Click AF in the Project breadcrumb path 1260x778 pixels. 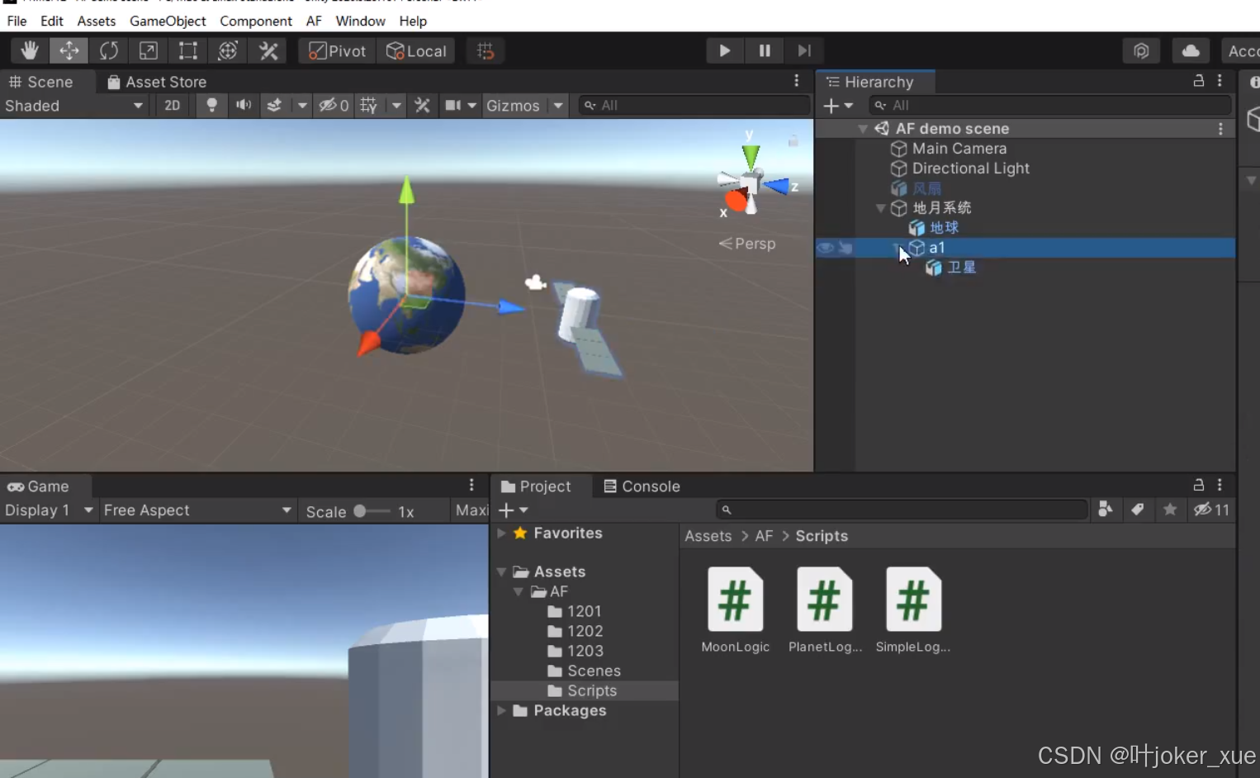[764, 535]
